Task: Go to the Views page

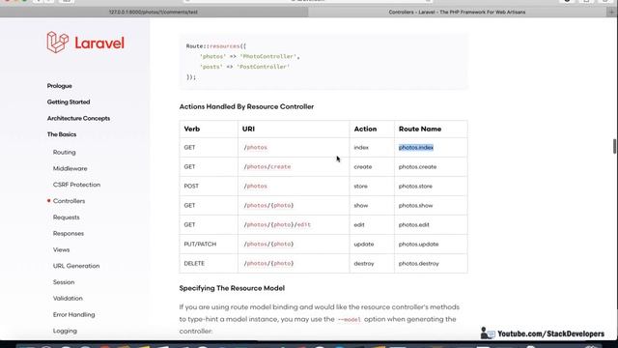Action: 61,249
